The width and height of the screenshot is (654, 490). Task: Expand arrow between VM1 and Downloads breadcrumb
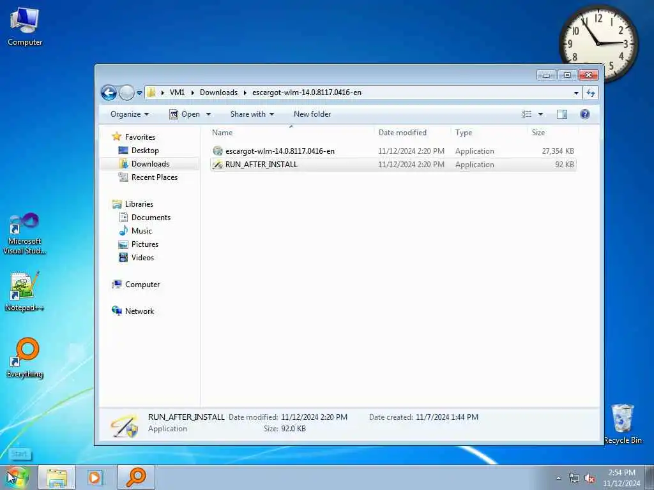pos(192,93)
